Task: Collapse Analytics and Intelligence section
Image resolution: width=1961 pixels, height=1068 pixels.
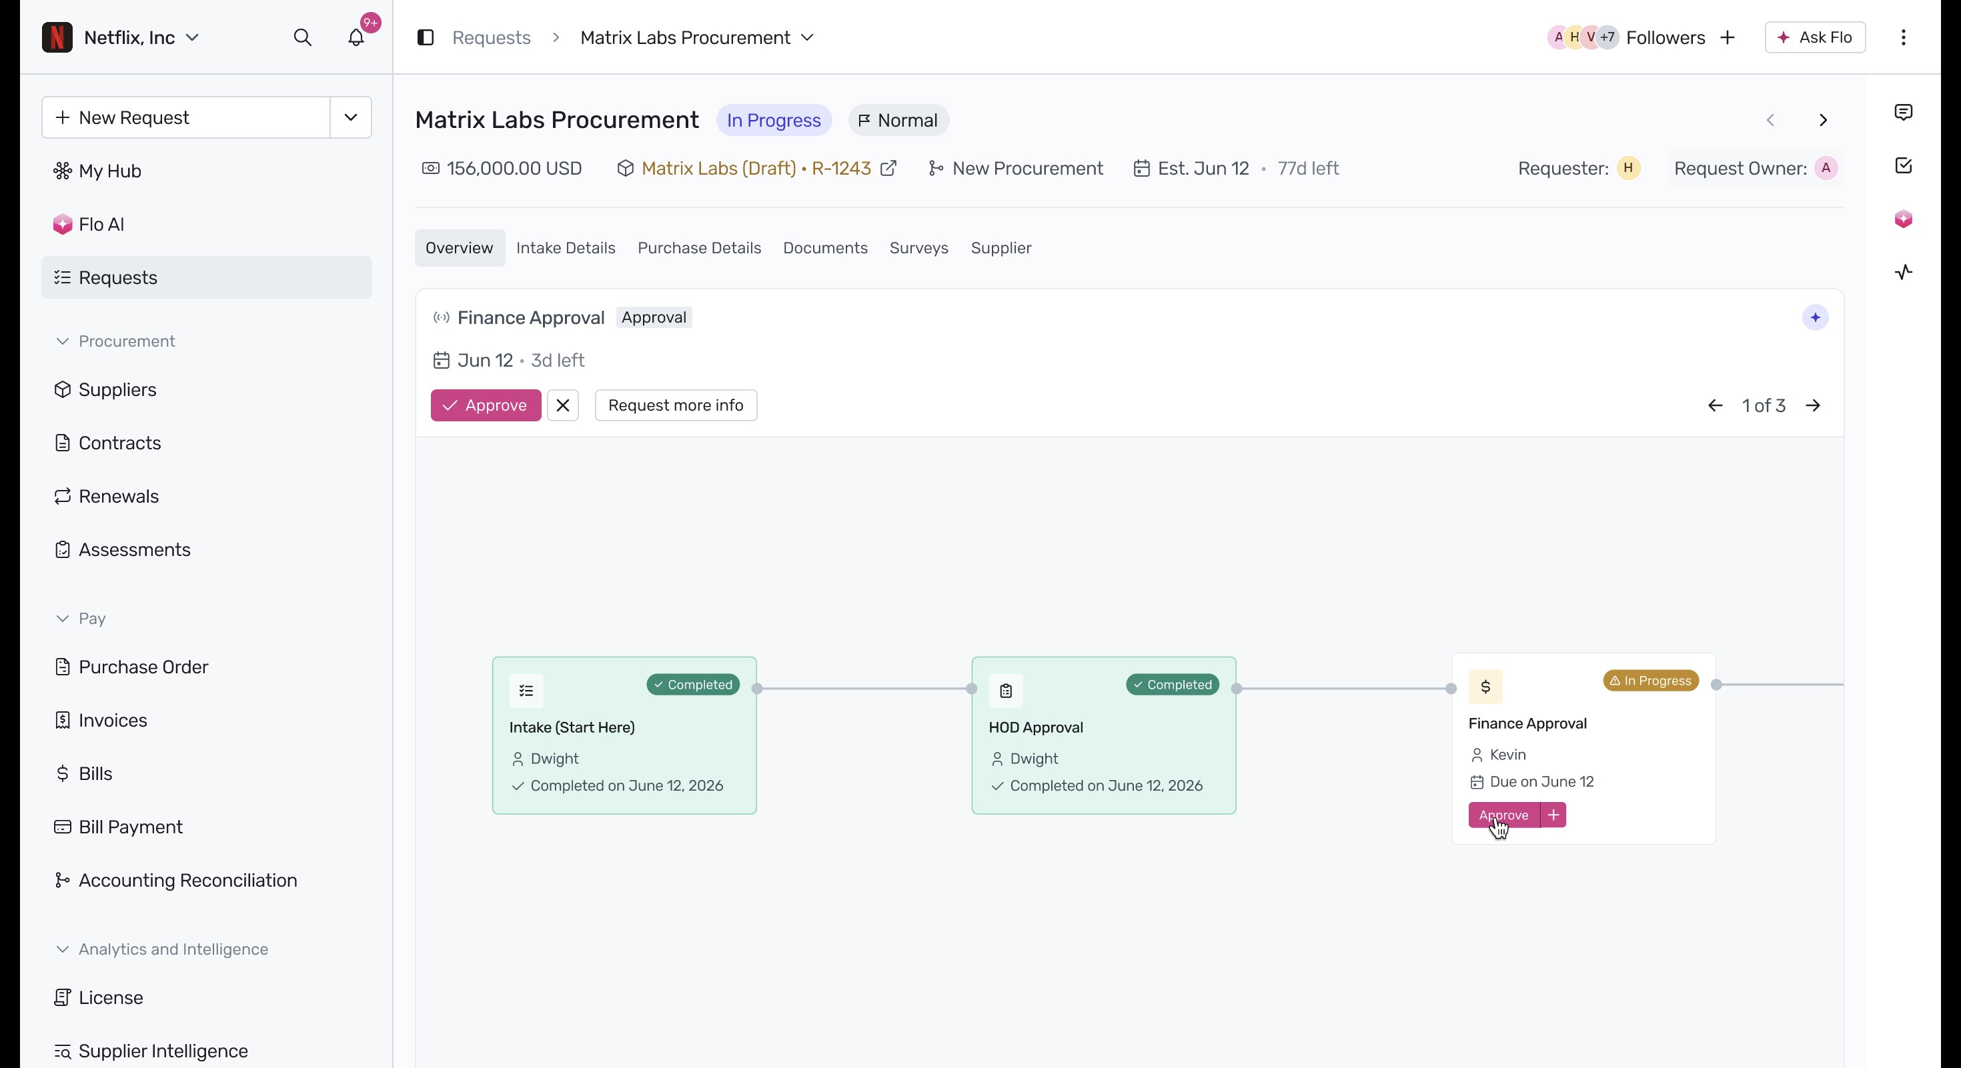Action: tap(161, 949)
